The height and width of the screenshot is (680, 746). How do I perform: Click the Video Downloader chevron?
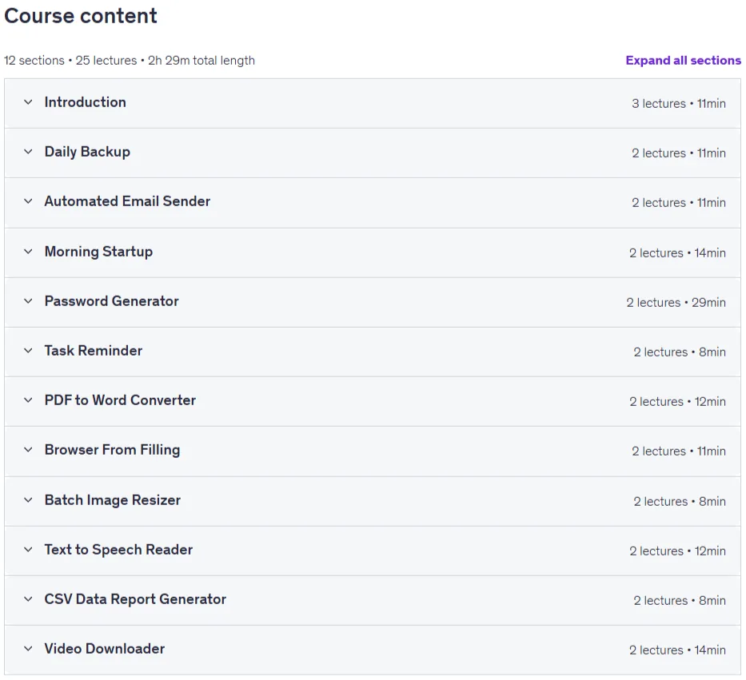[28, 649]
